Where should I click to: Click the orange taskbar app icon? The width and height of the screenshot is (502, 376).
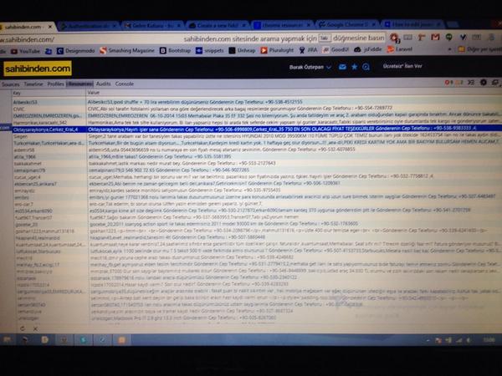pyautogui.click(x=121, y=339)
